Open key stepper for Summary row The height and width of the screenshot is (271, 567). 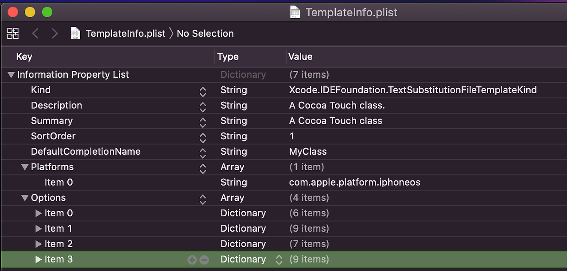click(x=203, y=122)
